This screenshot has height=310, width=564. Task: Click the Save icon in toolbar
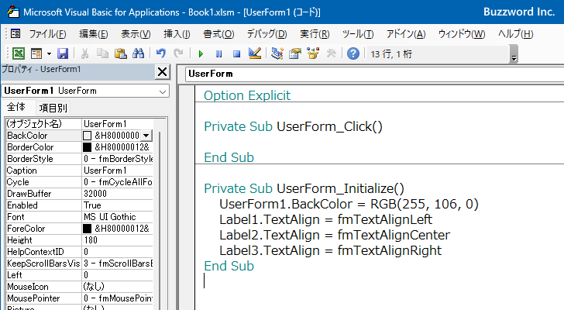[62, 53]
